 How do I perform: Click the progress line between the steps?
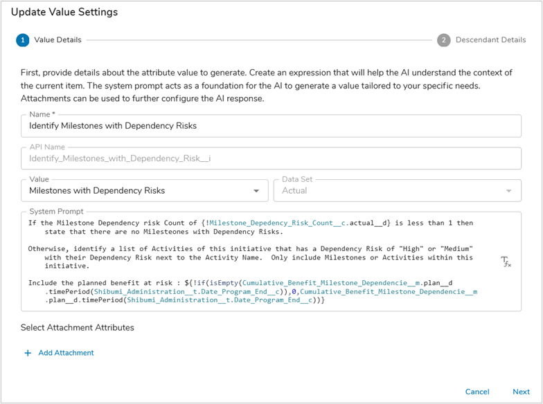[x=260, y=40]
